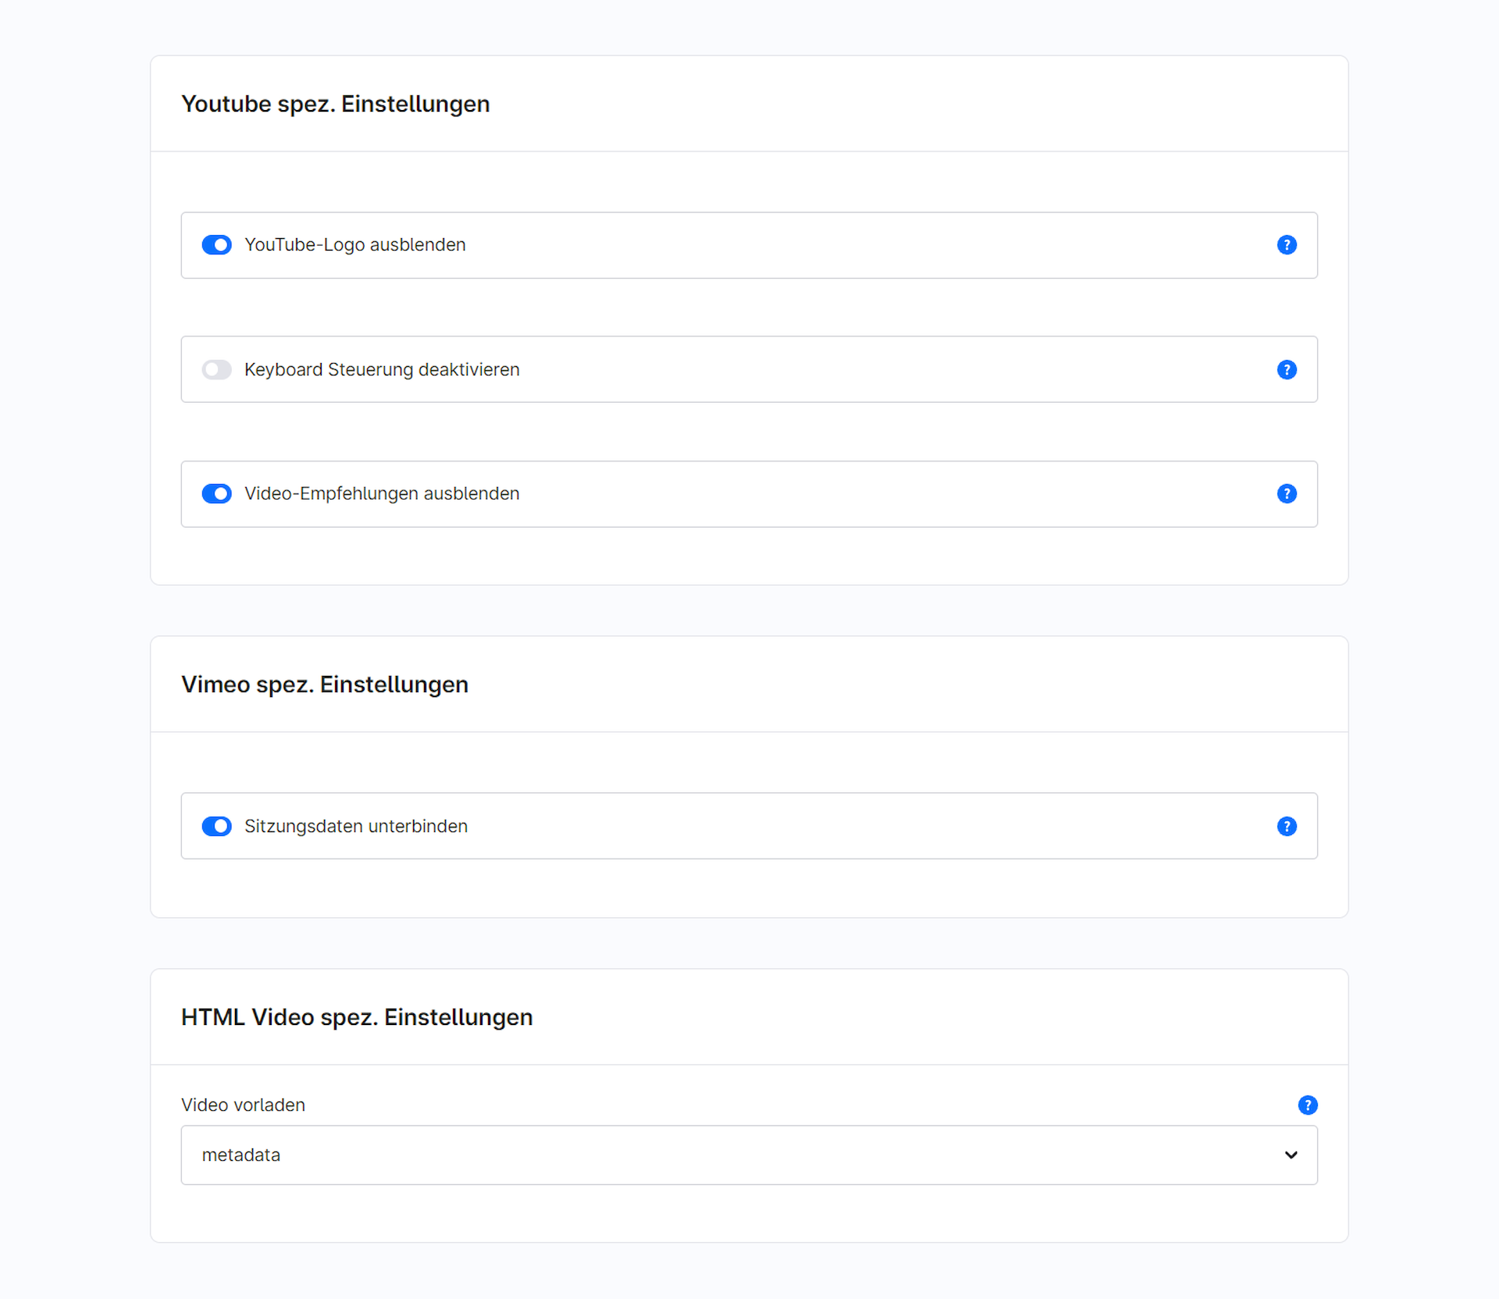Click help icon for YouTube-Logo ausblenden
Screen dimensions: 1499x1299
click(1287, 245)
